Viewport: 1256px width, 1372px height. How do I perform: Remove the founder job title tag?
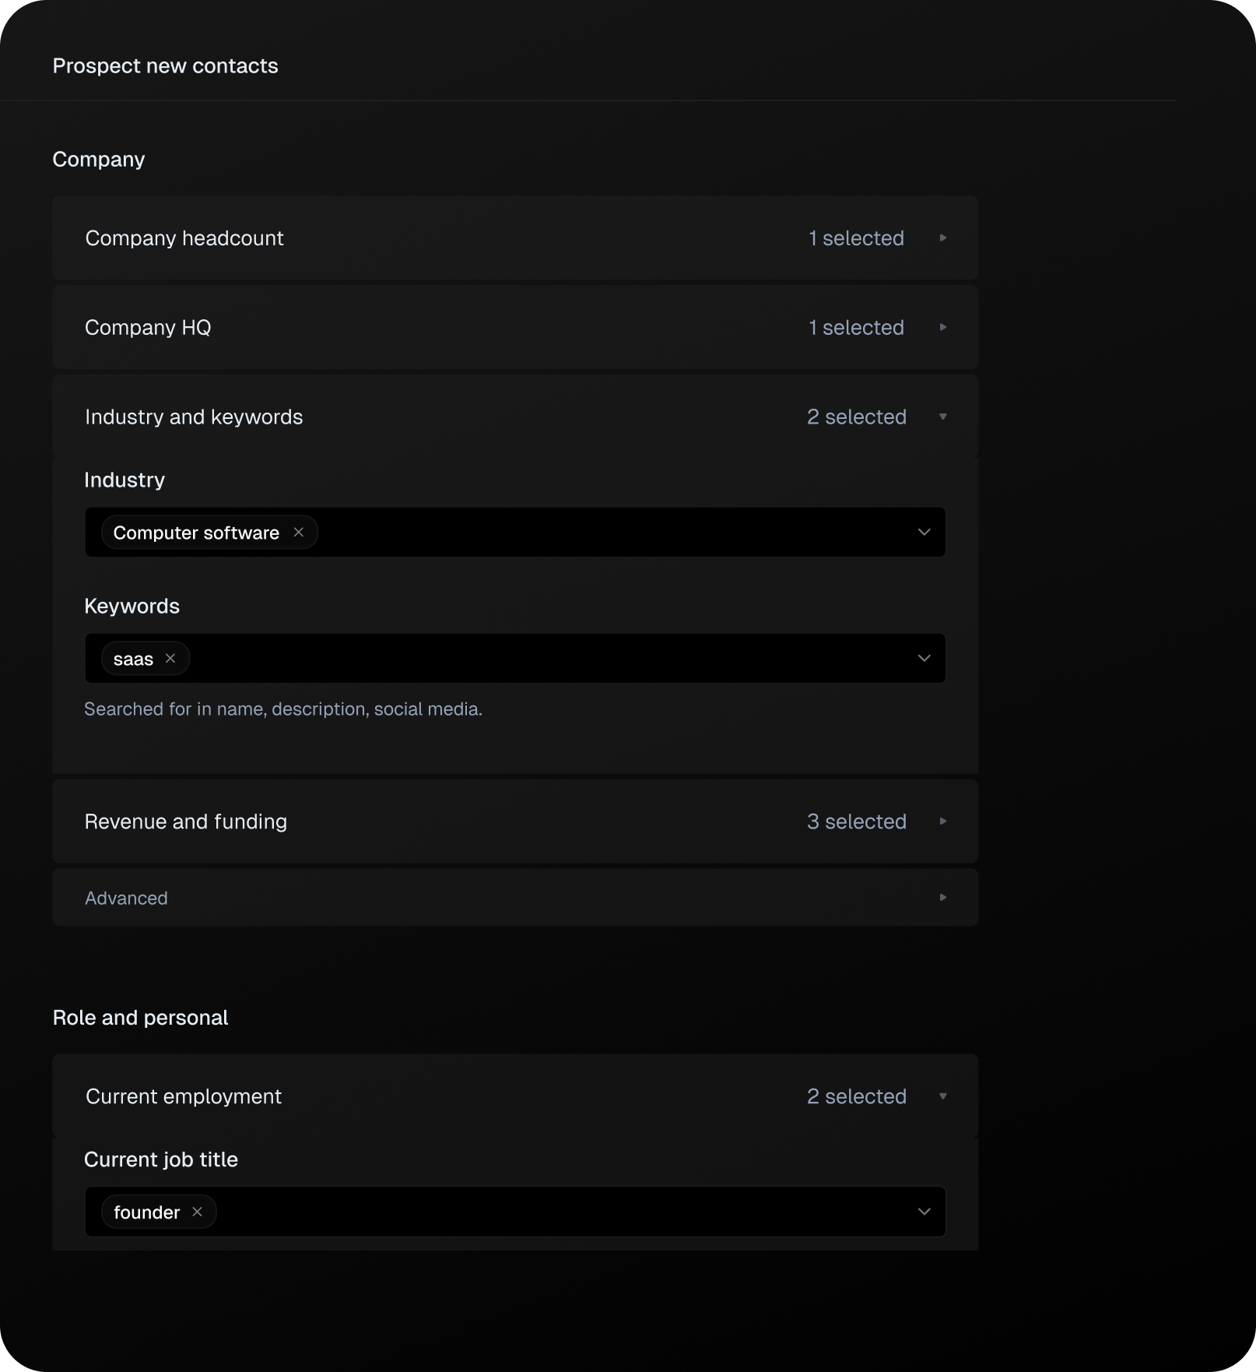[x=197, y=1212]
